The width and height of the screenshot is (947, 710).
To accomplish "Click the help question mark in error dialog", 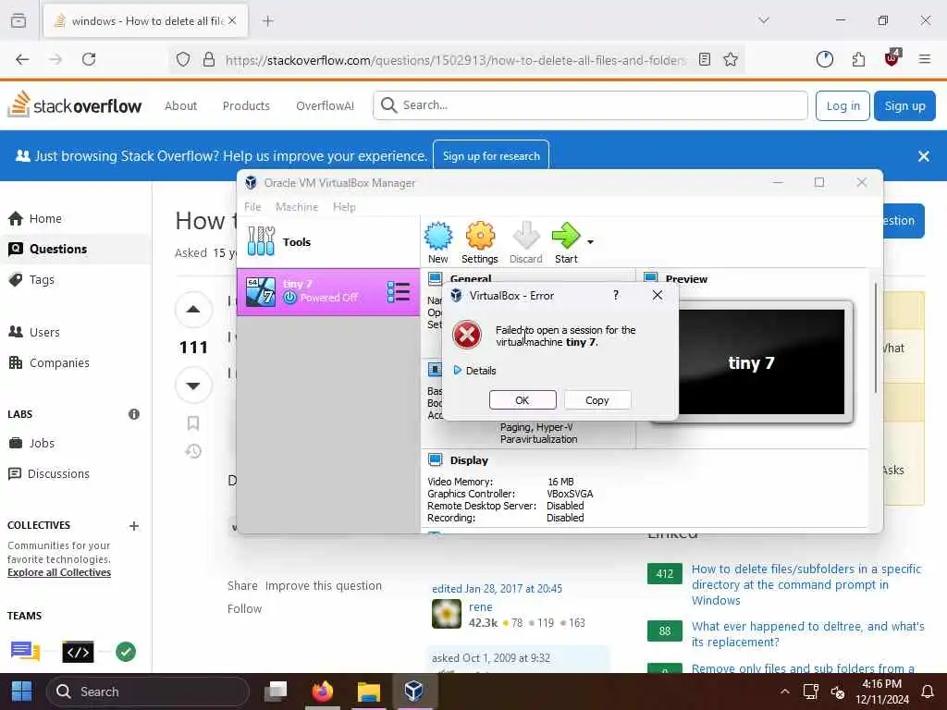I will pos(616,295).
